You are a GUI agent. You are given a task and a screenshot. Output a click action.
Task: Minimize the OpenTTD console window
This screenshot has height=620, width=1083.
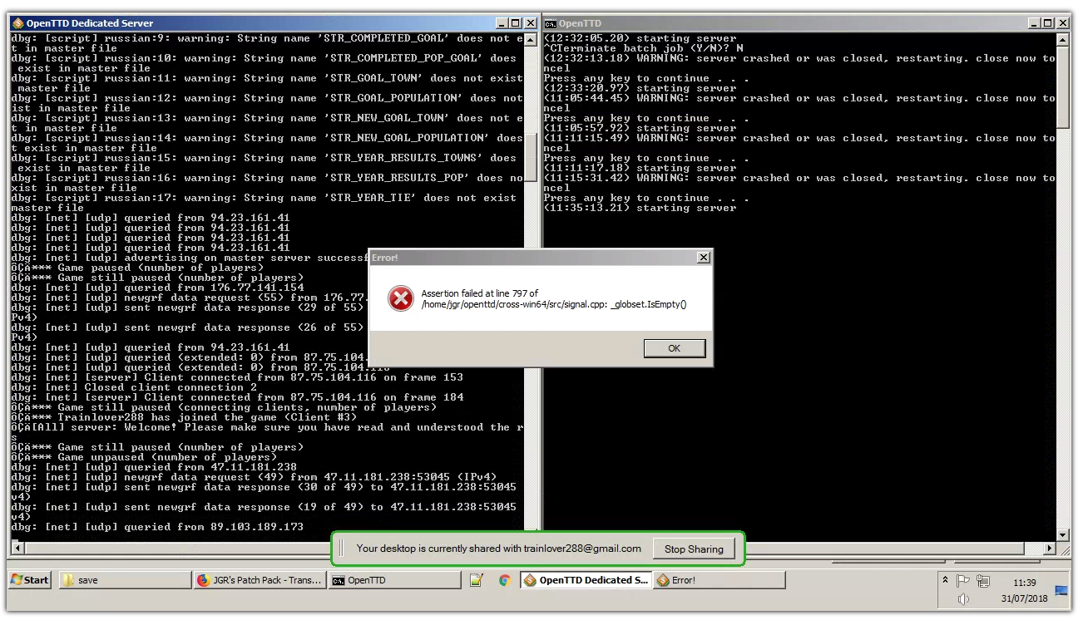click(1034, 23)
